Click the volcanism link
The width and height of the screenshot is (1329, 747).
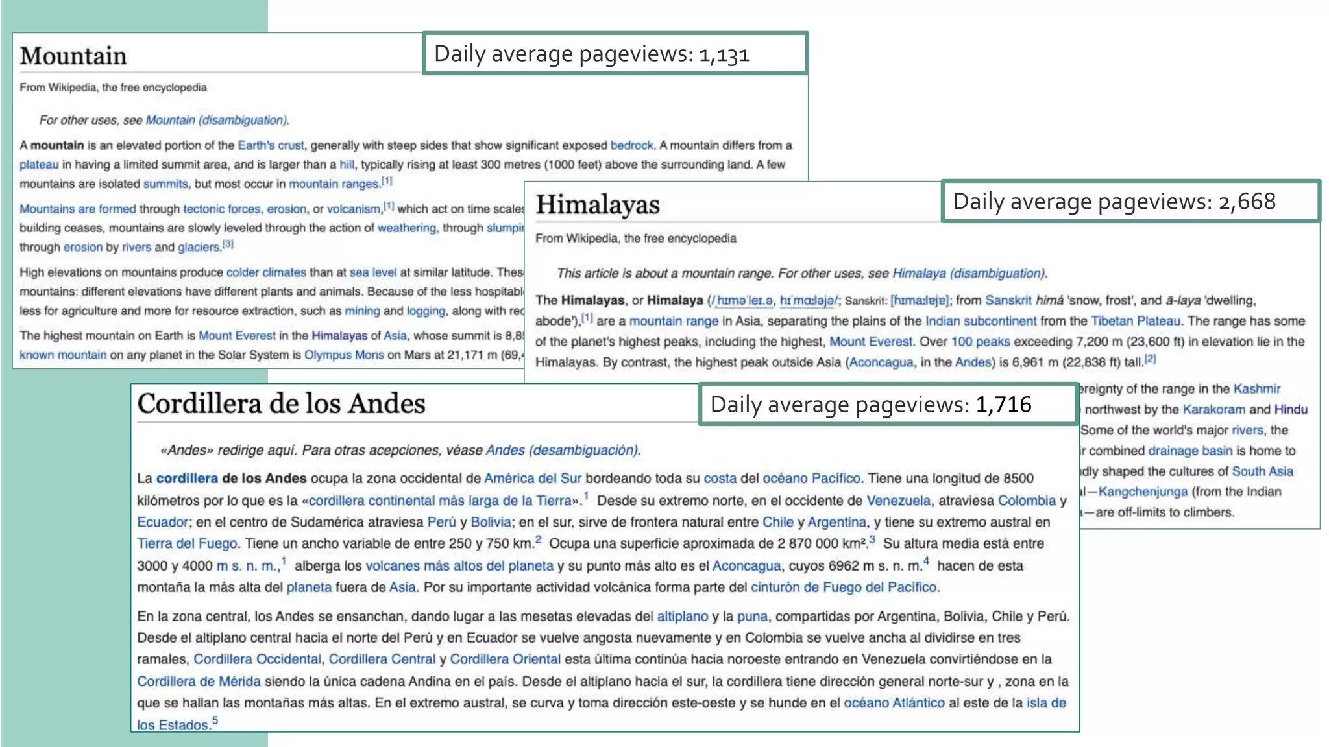pos(354,209)
